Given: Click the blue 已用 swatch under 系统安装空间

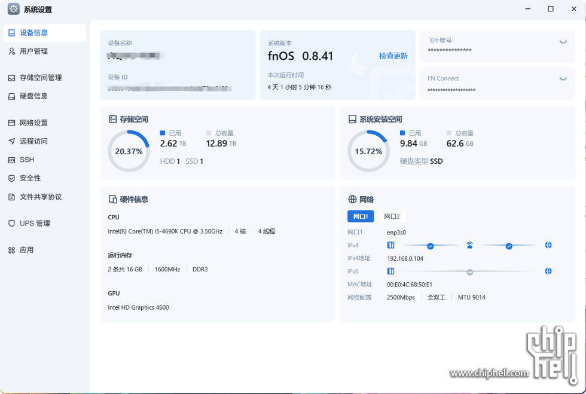Looking at the screenshot, I should [x=402, y=133].
